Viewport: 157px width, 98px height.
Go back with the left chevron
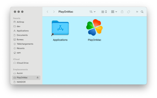(47, 12)
